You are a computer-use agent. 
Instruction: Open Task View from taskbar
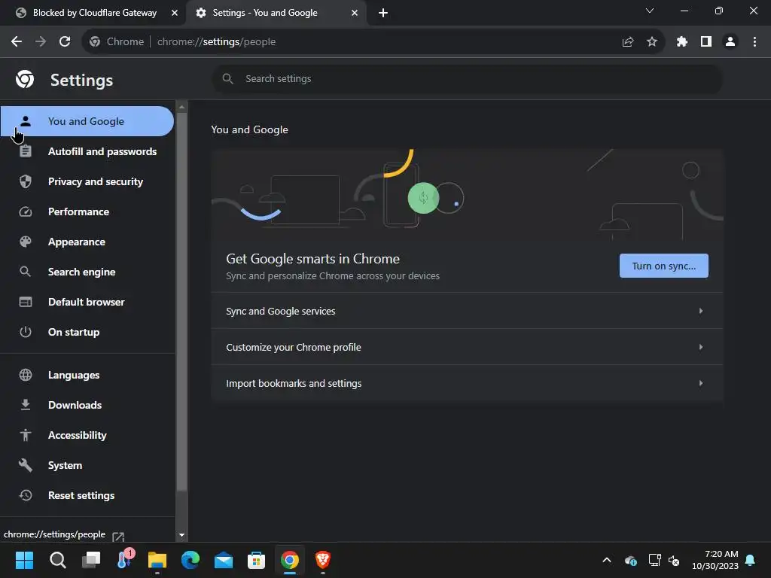(x=91, y=560)
